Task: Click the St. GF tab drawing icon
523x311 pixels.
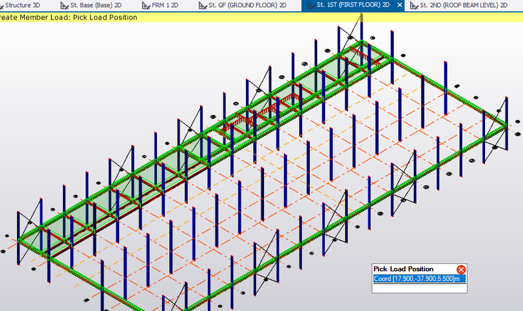Action: (x=203, y=6)
